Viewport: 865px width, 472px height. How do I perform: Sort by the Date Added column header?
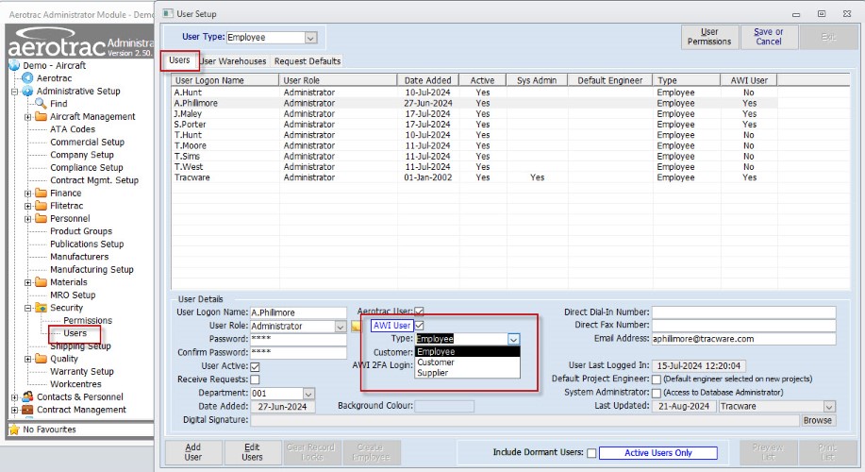click(427, 80)
